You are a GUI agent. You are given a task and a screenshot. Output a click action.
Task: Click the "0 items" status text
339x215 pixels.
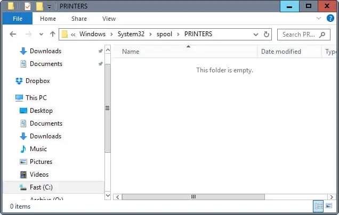point(20,206)
